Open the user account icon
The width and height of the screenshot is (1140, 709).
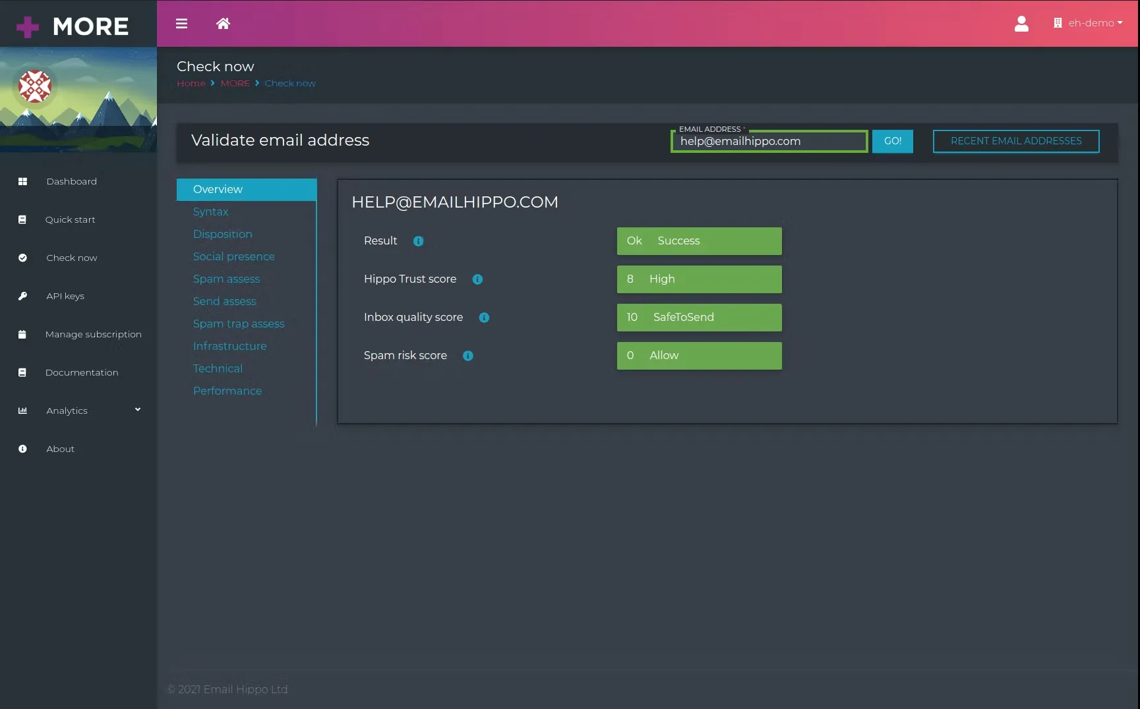[1021, 24]
